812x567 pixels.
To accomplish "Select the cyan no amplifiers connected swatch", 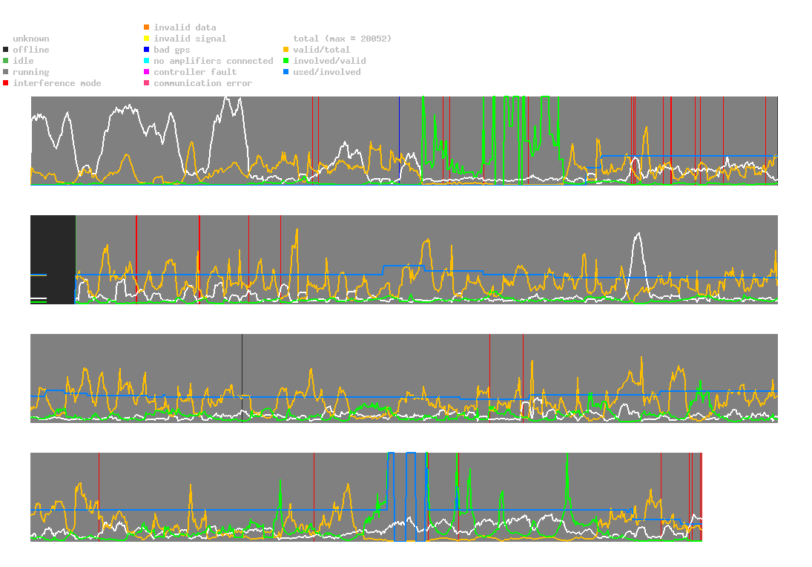I will pyautogui.click(x=147, y=61).
